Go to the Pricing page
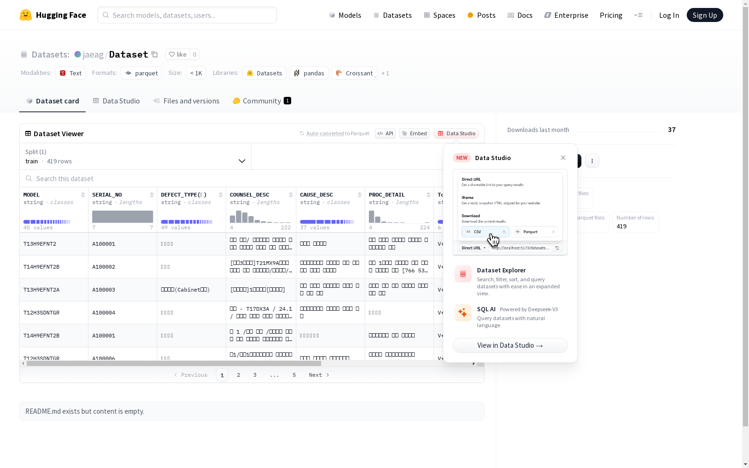749x468 pixels. (611, 15)
